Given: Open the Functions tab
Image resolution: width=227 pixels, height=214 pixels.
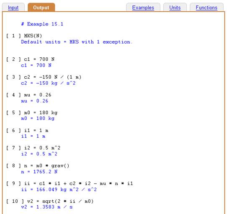Looking at the screenshot, I should (x=206, y=8).
